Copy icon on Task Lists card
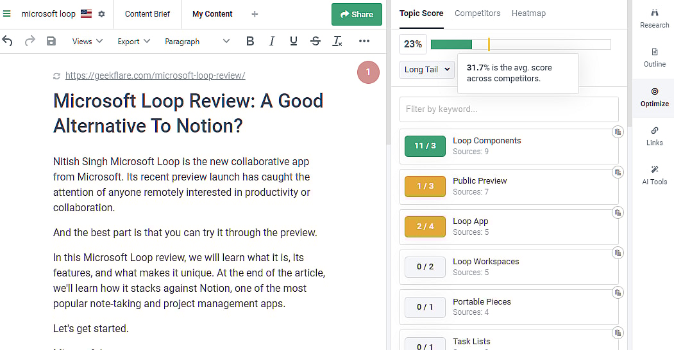 point(618,333)
